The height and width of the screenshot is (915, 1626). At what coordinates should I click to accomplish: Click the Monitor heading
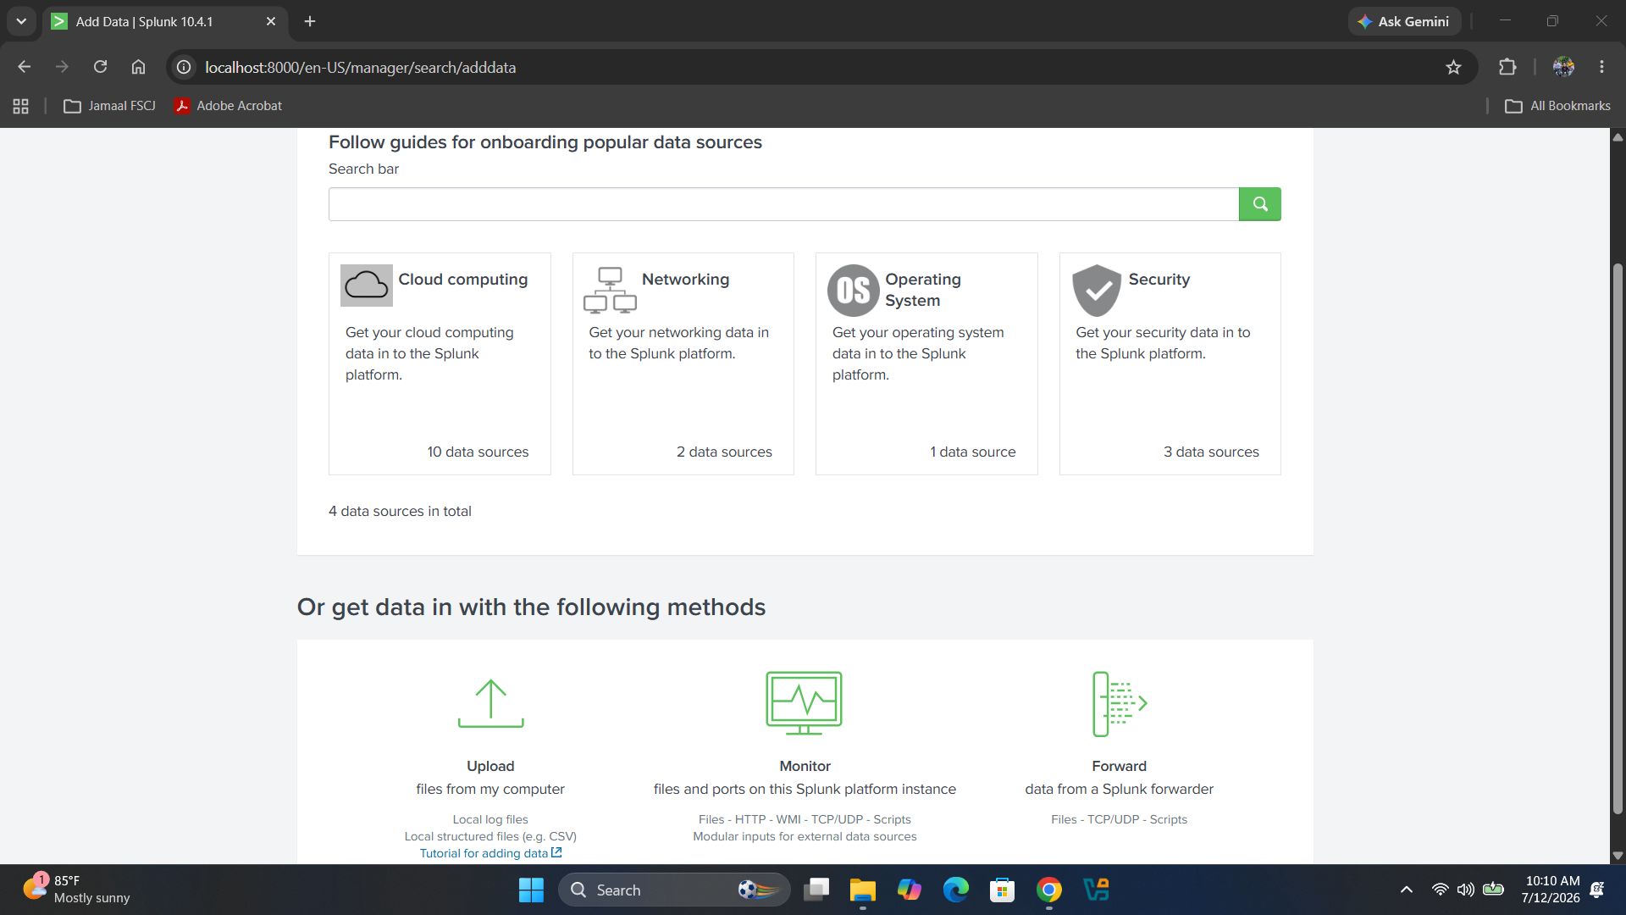coord(805,766)
